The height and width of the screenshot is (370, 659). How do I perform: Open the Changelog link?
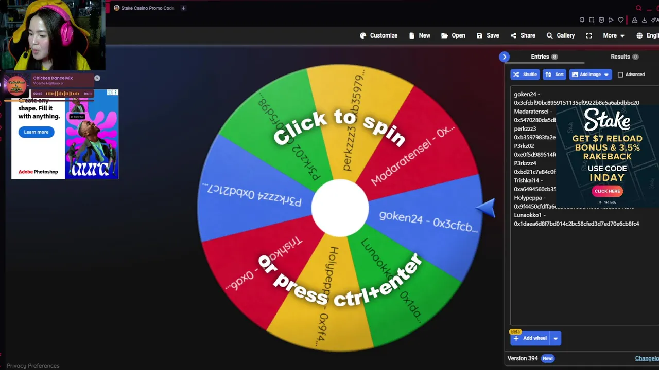[x=647, y=358]
